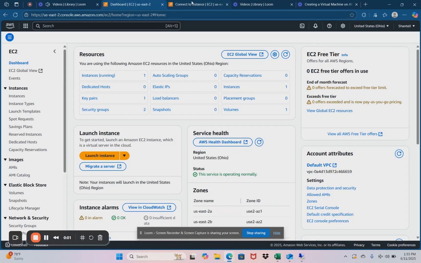Open the EC2 Global View button

coord(245,55)
